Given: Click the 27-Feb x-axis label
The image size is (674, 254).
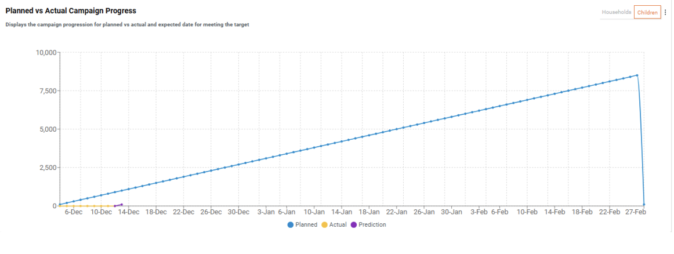Looking at the screenshot, I should [x=636, y=212].
